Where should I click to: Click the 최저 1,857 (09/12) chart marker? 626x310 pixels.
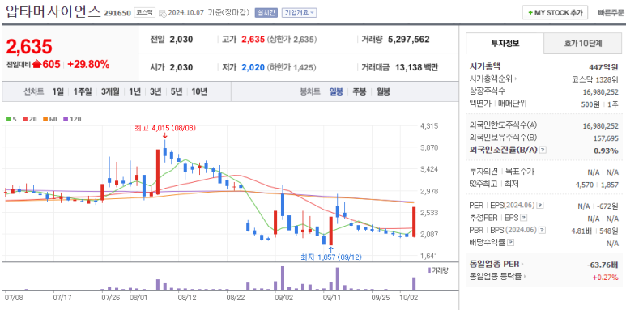[x=331, y=257]
